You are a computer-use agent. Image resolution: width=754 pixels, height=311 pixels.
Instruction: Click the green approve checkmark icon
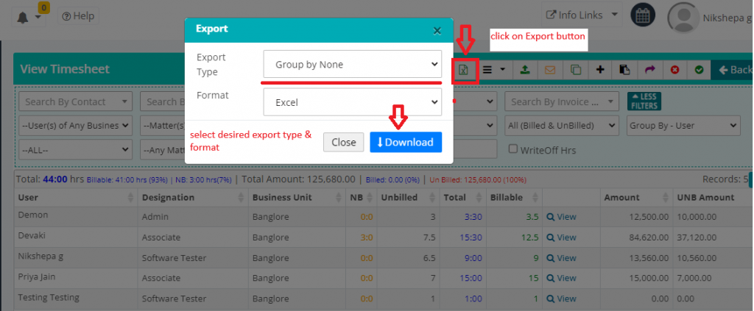click(x=699, y=70)
